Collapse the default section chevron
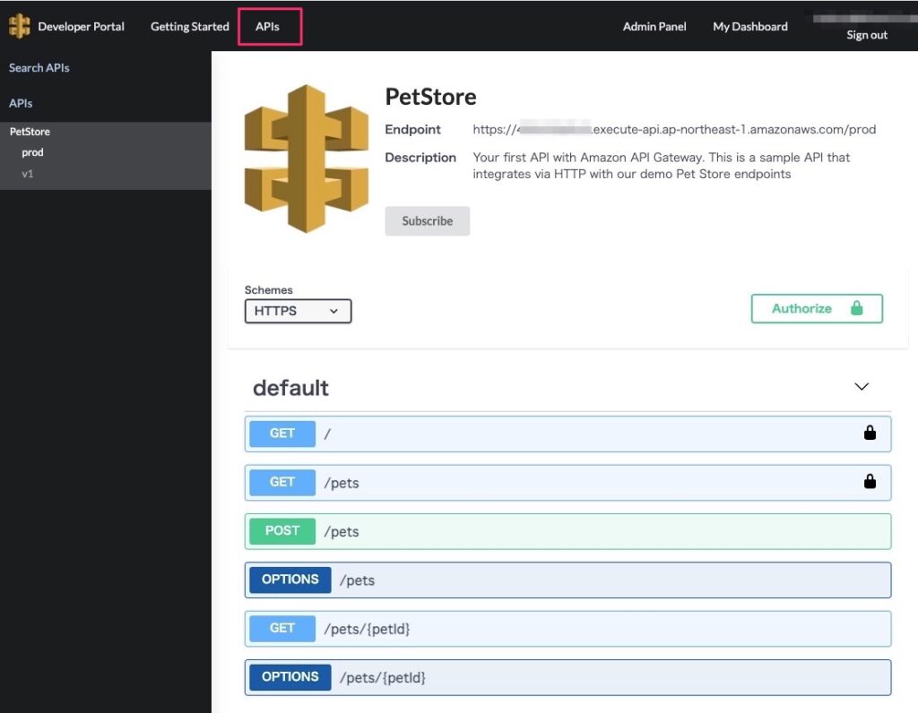Screen dimensions: 918x713 click(x=862, y=387)
